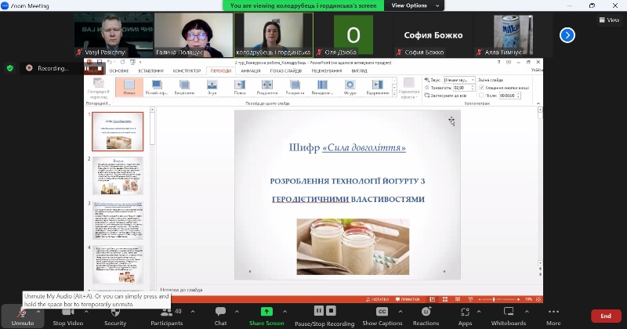Screen dimensions: 627x329
Task: Expand Chat options arrow
Action: 237,312
